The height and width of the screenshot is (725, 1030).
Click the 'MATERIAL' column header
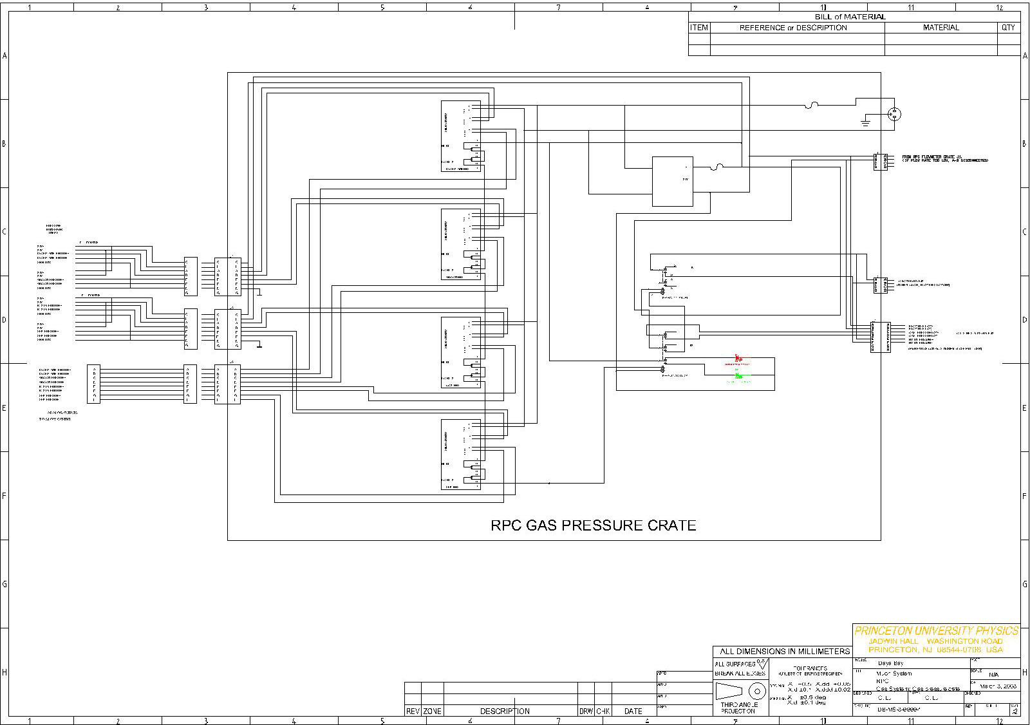941,28
